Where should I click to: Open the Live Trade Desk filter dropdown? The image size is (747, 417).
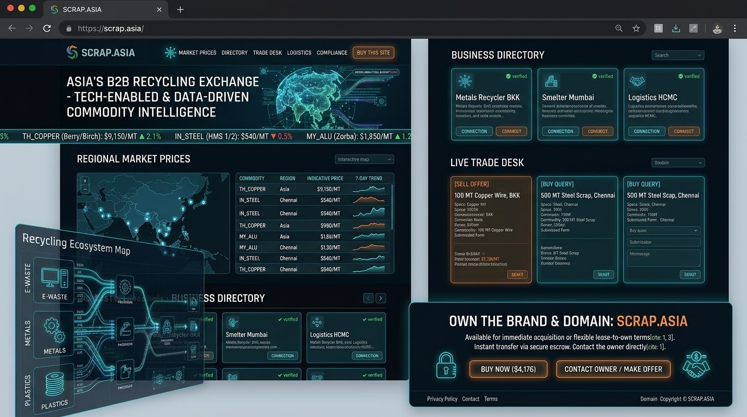(x=678, y=163)
